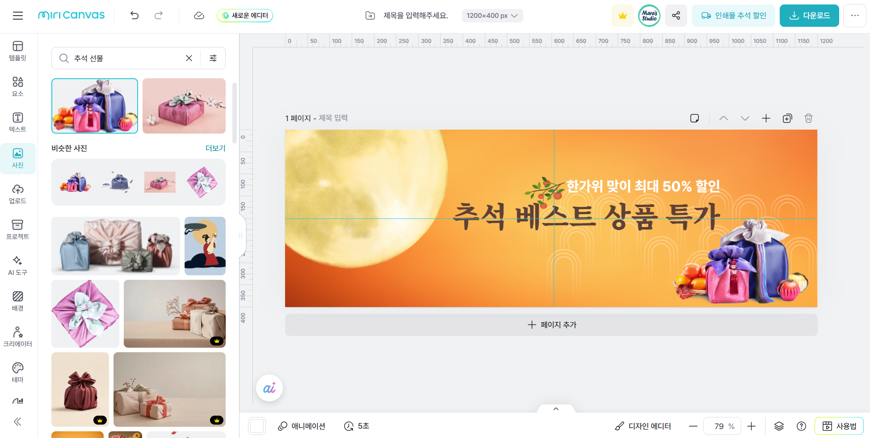
Task: Select the 요소 sidebar icon
Action: tap(17, 85)
